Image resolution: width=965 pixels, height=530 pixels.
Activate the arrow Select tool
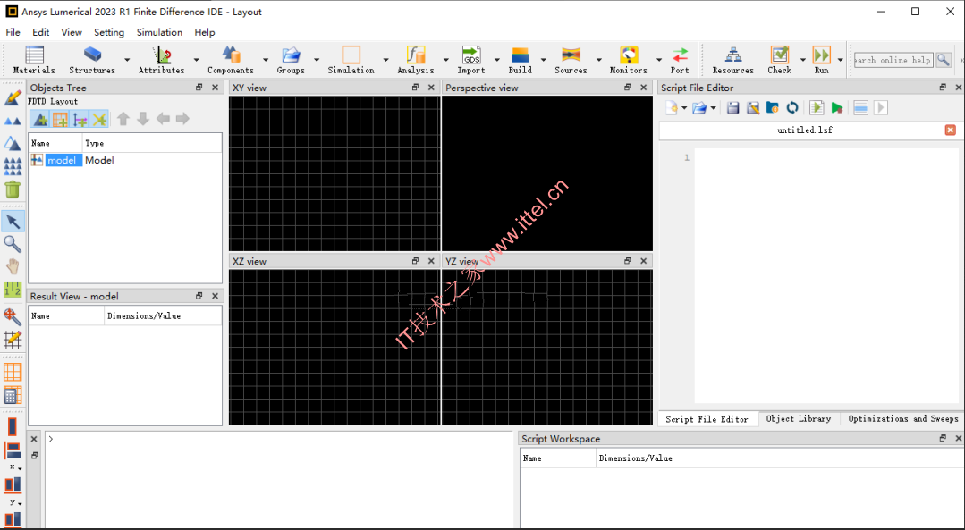pyautogui.click(x=13, y=222)
